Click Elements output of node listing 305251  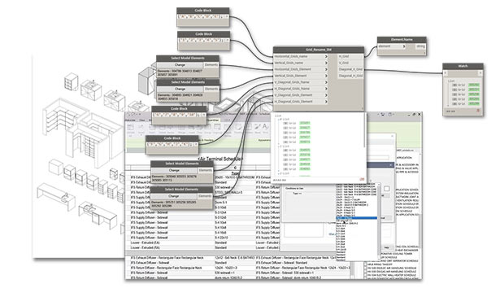205,196
